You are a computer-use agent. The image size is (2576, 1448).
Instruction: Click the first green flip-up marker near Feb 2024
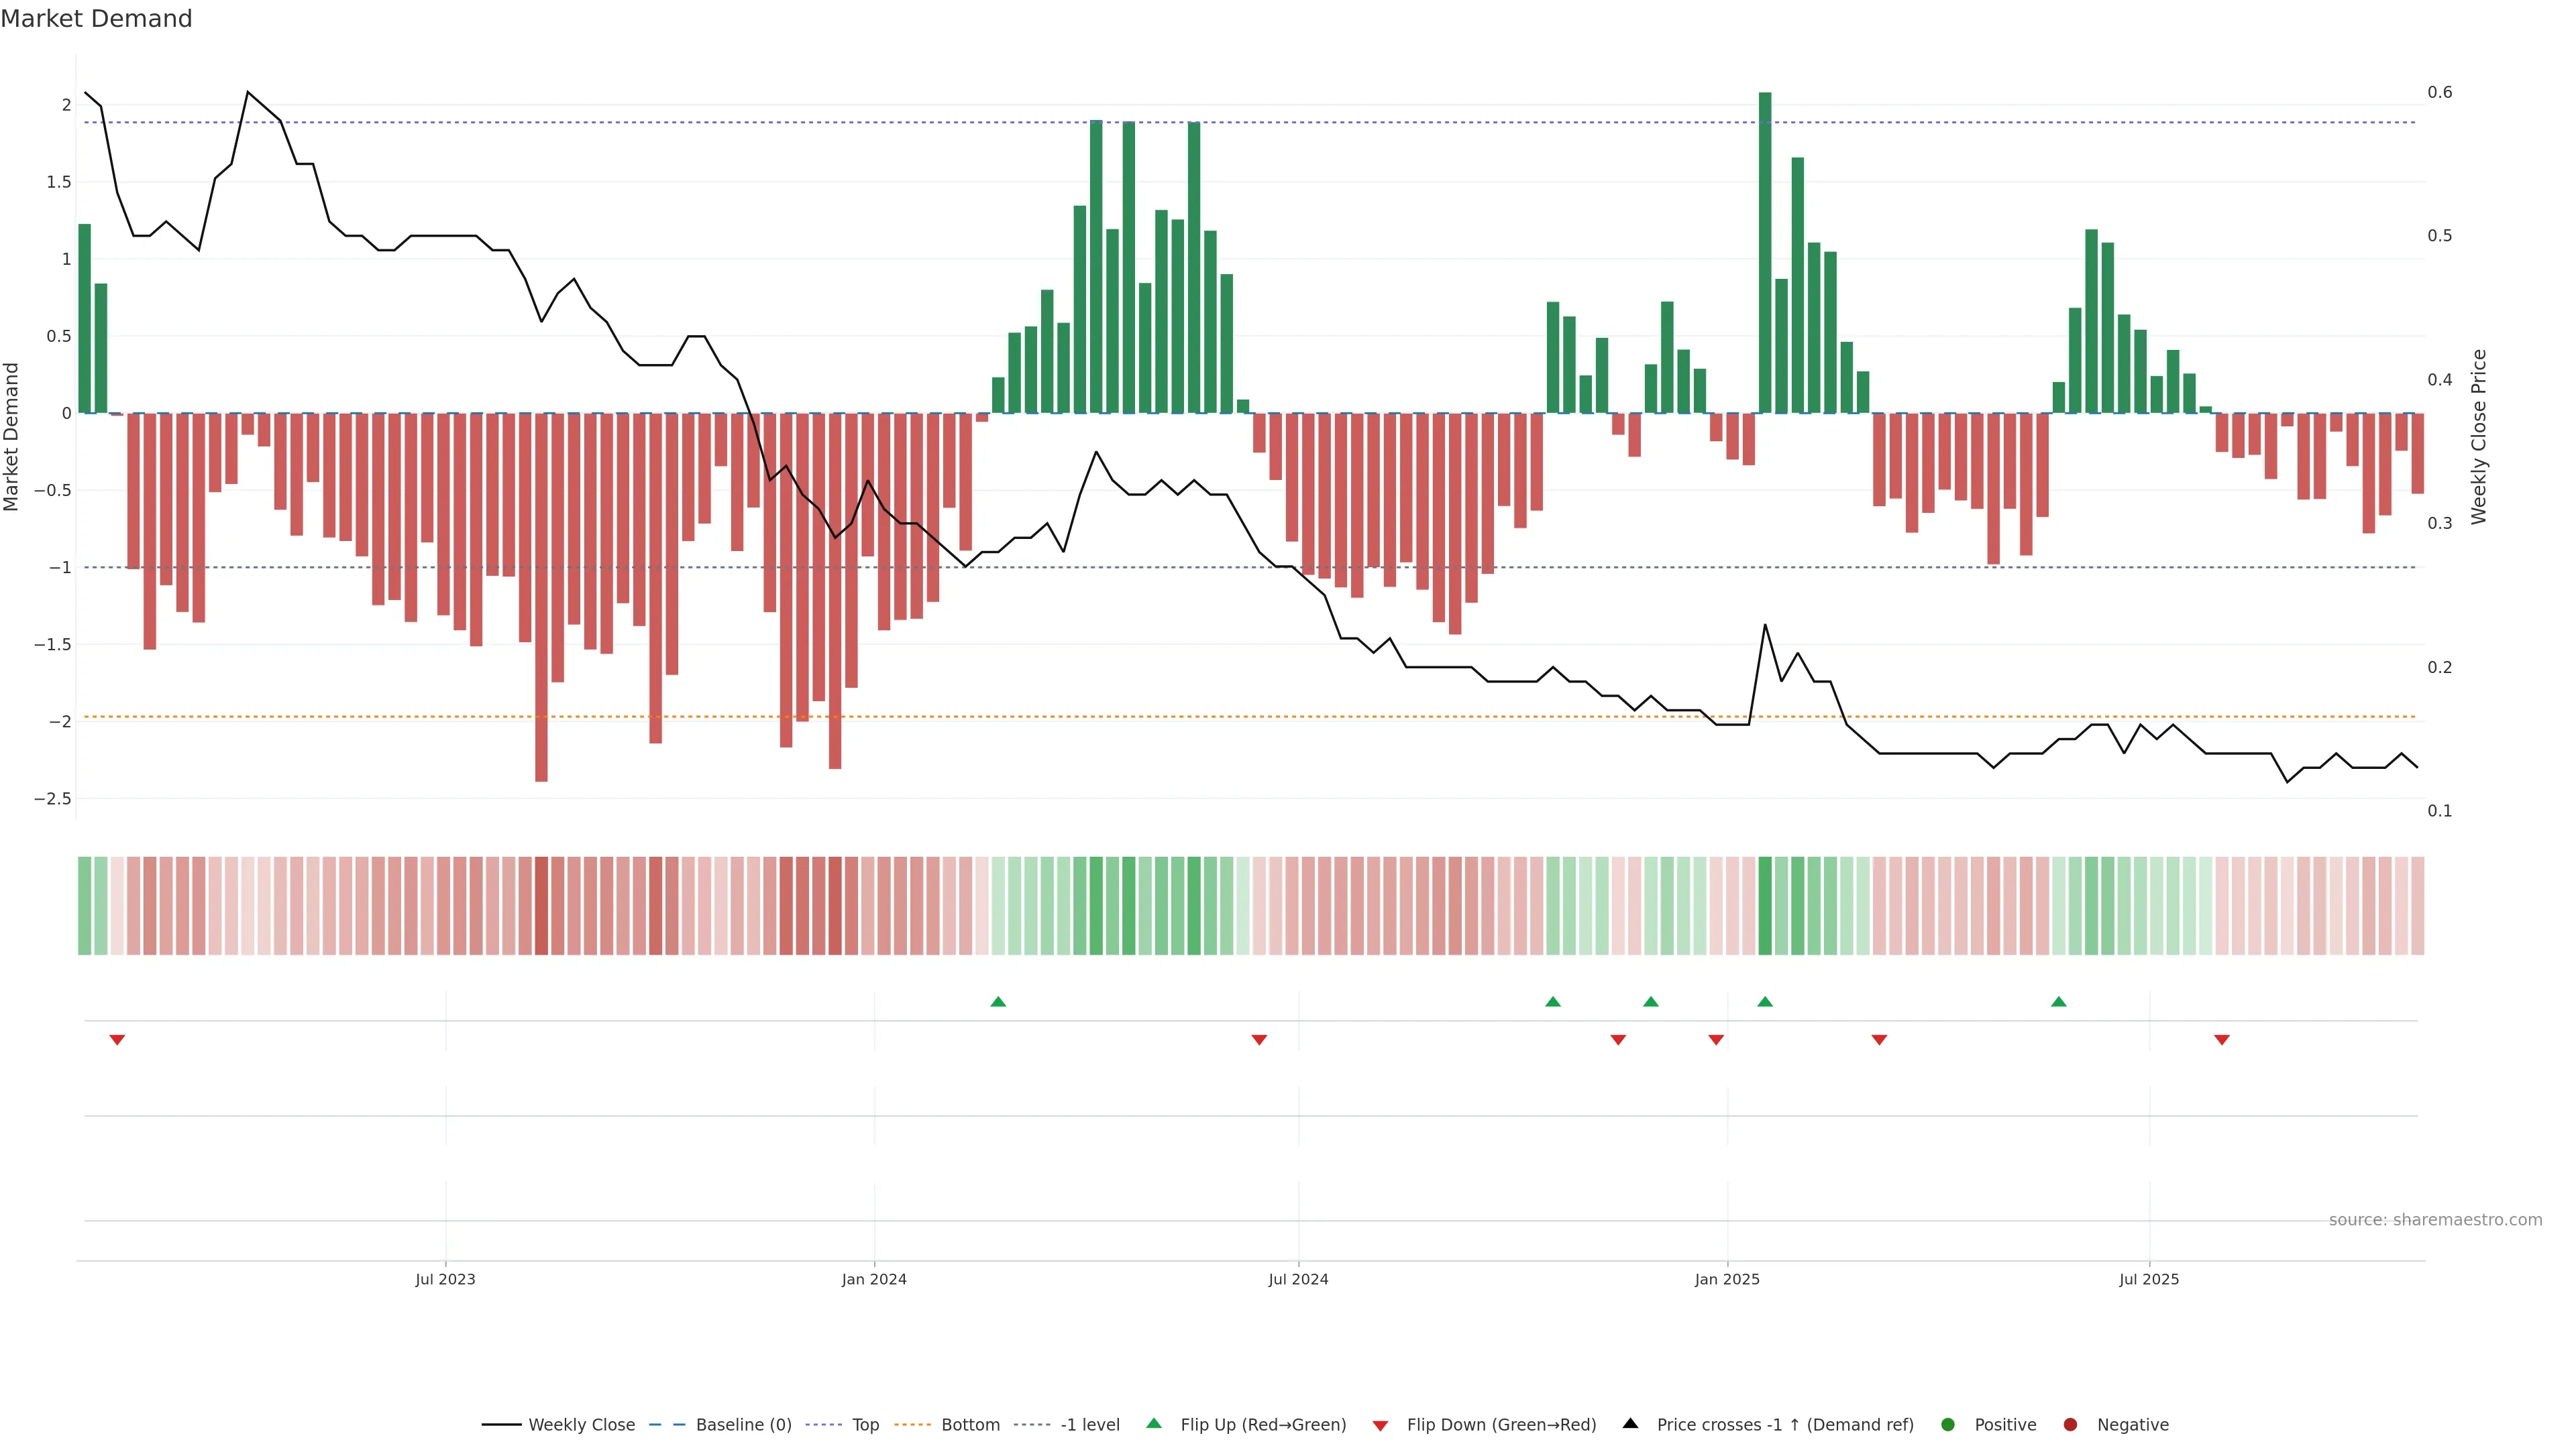998,1002
